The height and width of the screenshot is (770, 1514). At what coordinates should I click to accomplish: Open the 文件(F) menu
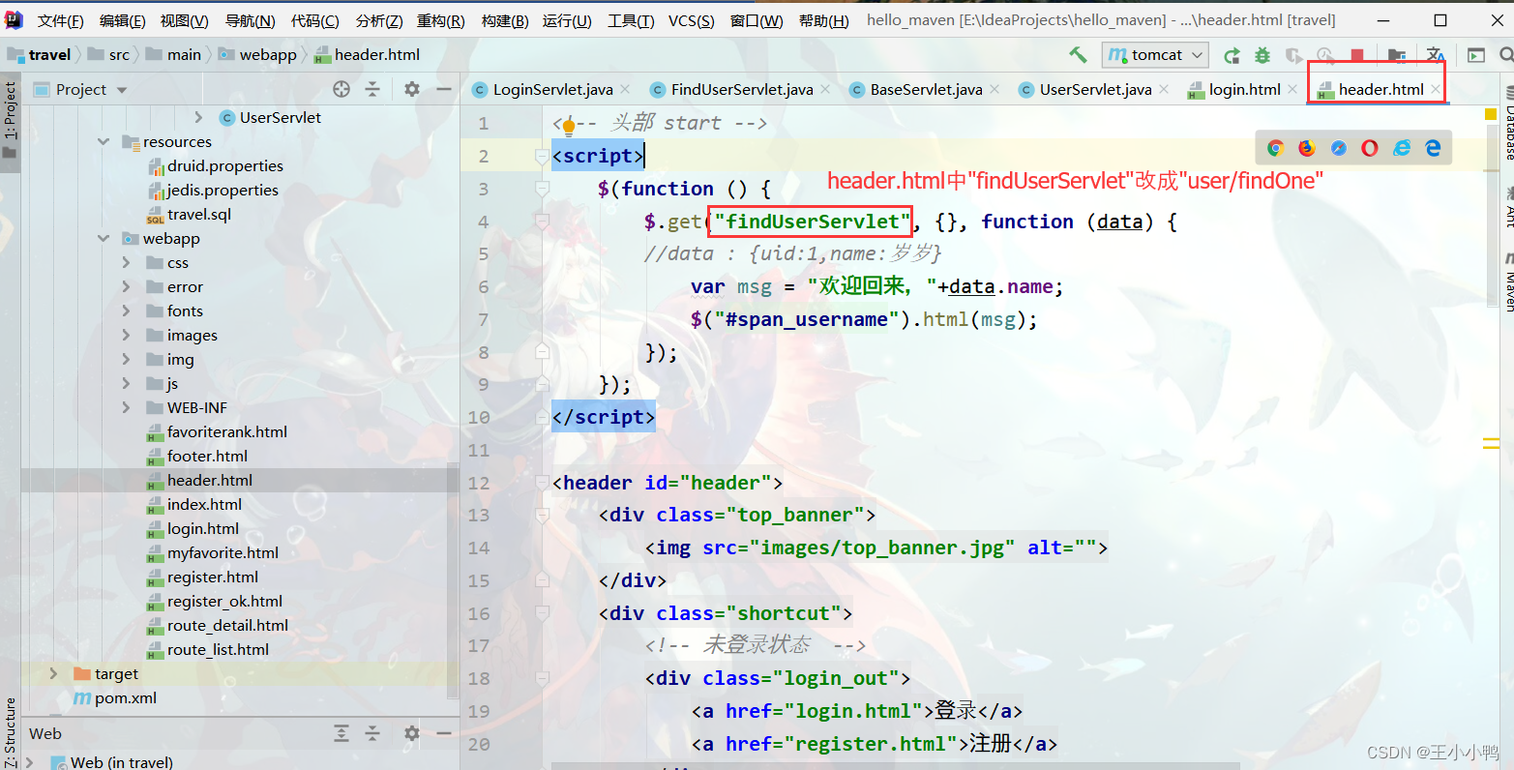click(x=60, y=20)
